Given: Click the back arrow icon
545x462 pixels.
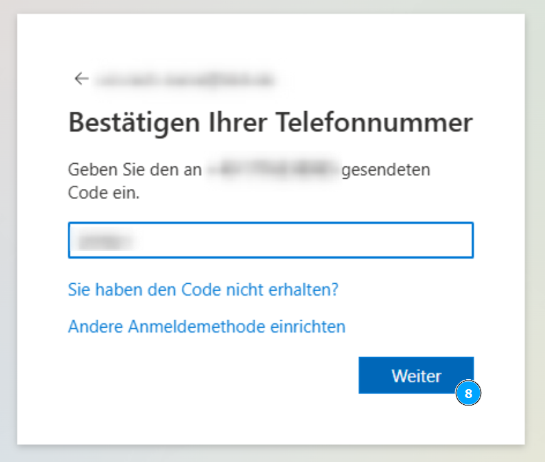Looking at the screenshot, I should point(81,78).
